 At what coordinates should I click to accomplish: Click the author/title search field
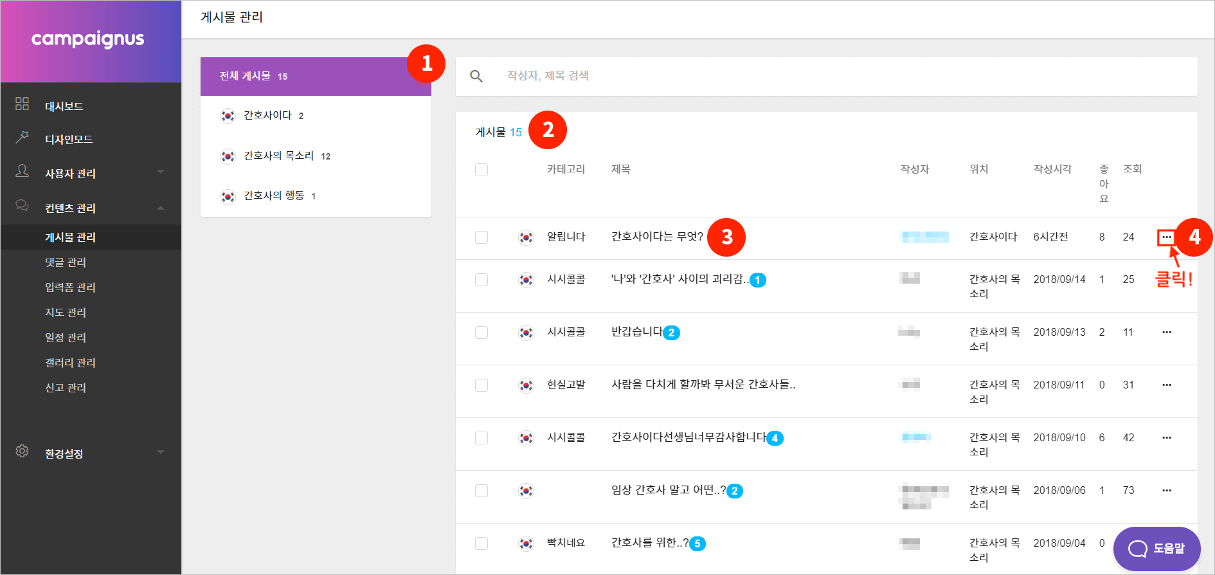[836, 76]
